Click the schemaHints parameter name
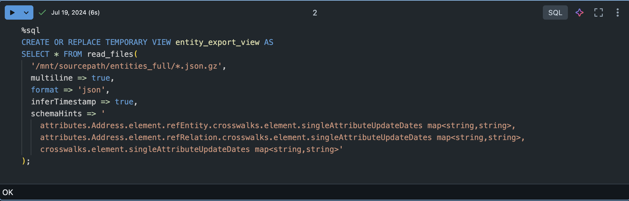629x201 pixels. coord(56,114)
